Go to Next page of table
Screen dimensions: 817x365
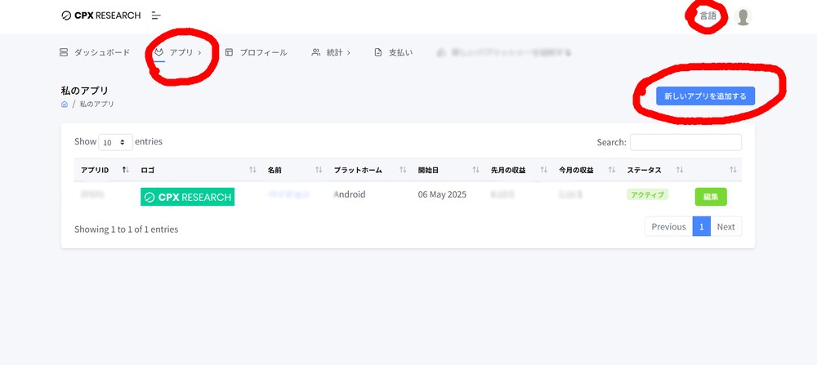pos(725,226)
